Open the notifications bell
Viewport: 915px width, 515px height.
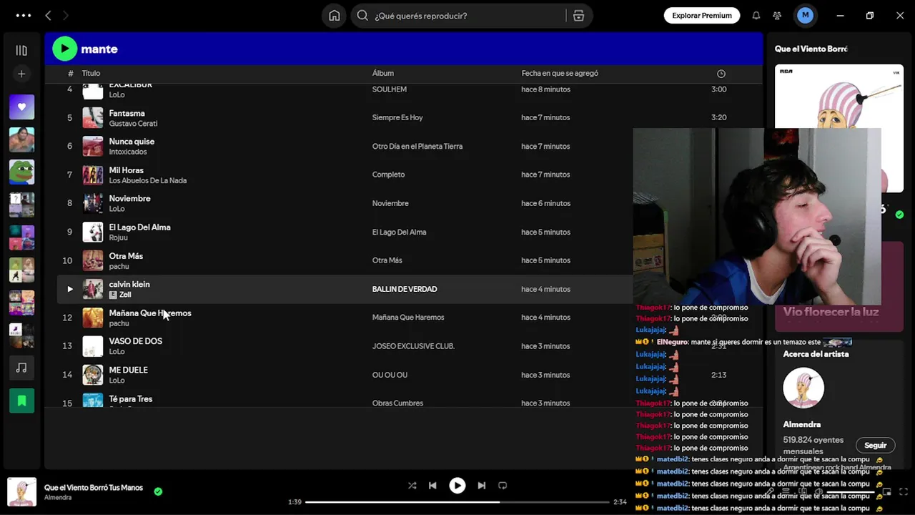(756, 15)
